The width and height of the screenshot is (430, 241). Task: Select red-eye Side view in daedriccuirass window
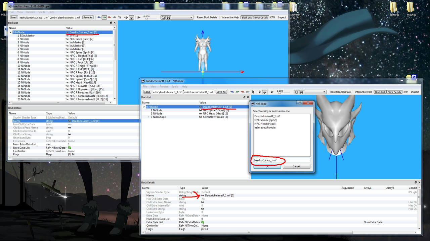(109, 17)
